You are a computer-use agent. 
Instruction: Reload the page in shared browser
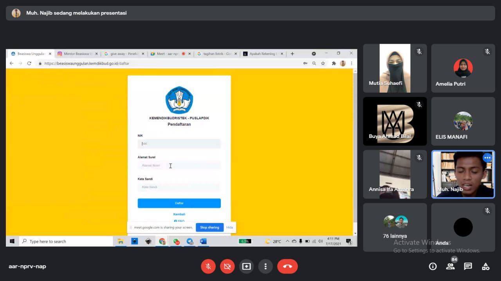(29, 63)
